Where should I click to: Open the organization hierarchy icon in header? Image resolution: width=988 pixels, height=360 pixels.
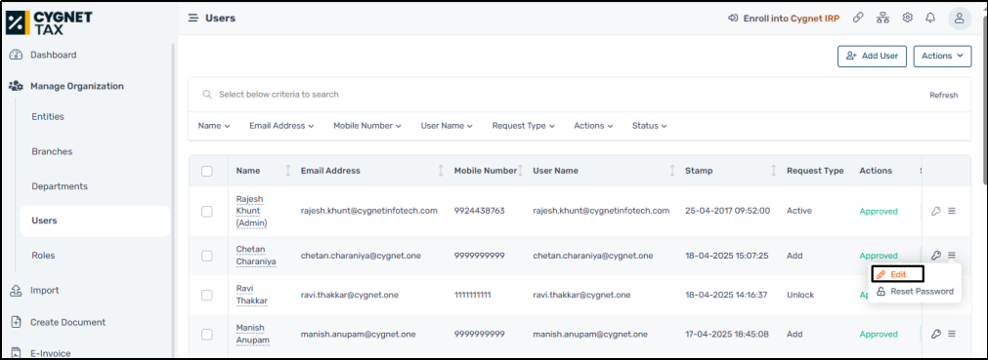click(x=882, y=18)
